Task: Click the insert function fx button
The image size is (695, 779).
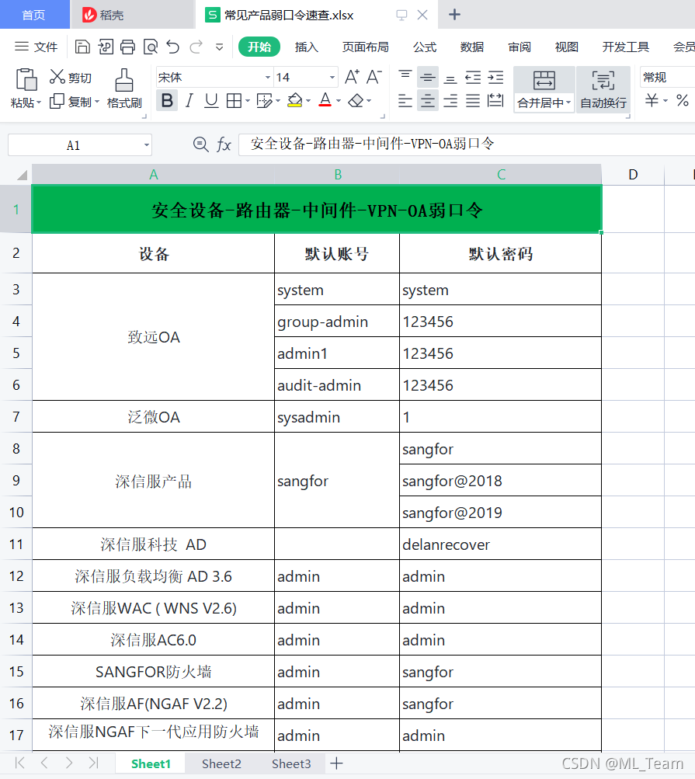Action: pos(224,145)
